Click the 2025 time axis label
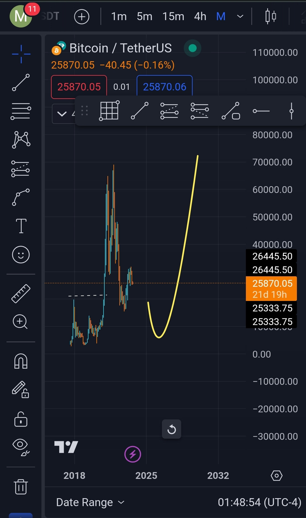The image size is (306, 518). pyautogui.click(x=146, y=475)
